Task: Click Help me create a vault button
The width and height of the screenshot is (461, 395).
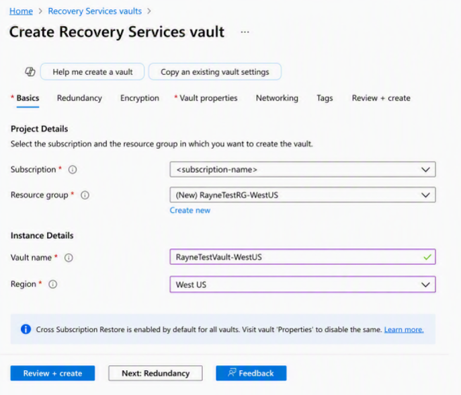Action: click(x=92, y=71)
